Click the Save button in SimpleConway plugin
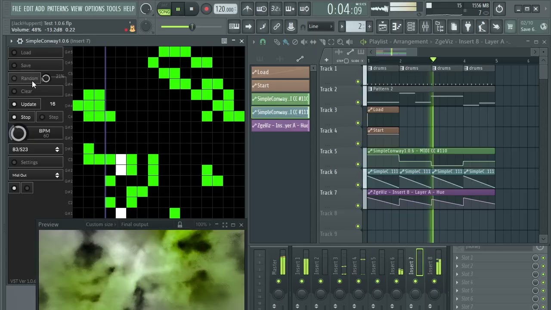Image resolution: width=551 pixels, height=310 pixels. click(x=36, y=65)
